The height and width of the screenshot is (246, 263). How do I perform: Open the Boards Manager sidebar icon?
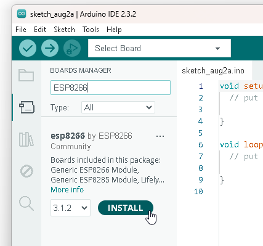[26, 107]
